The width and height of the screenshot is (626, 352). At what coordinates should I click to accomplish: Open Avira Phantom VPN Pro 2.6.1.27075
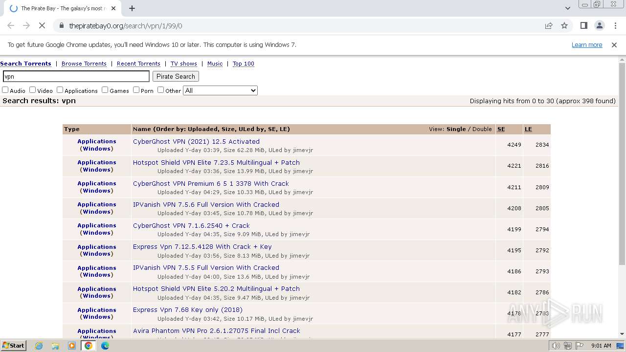pos(217,330)
